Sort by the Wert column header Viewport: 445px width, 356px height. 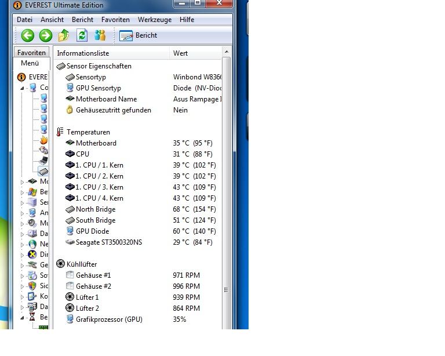click(195, 53)
